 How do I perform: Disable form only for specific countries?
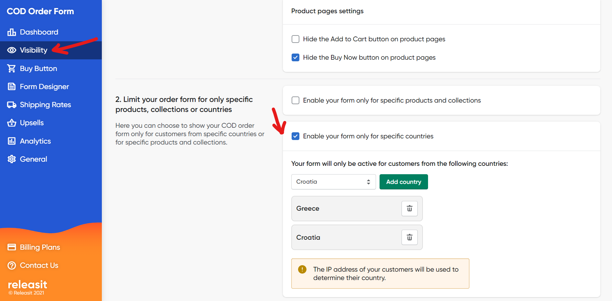coord(295,136)
